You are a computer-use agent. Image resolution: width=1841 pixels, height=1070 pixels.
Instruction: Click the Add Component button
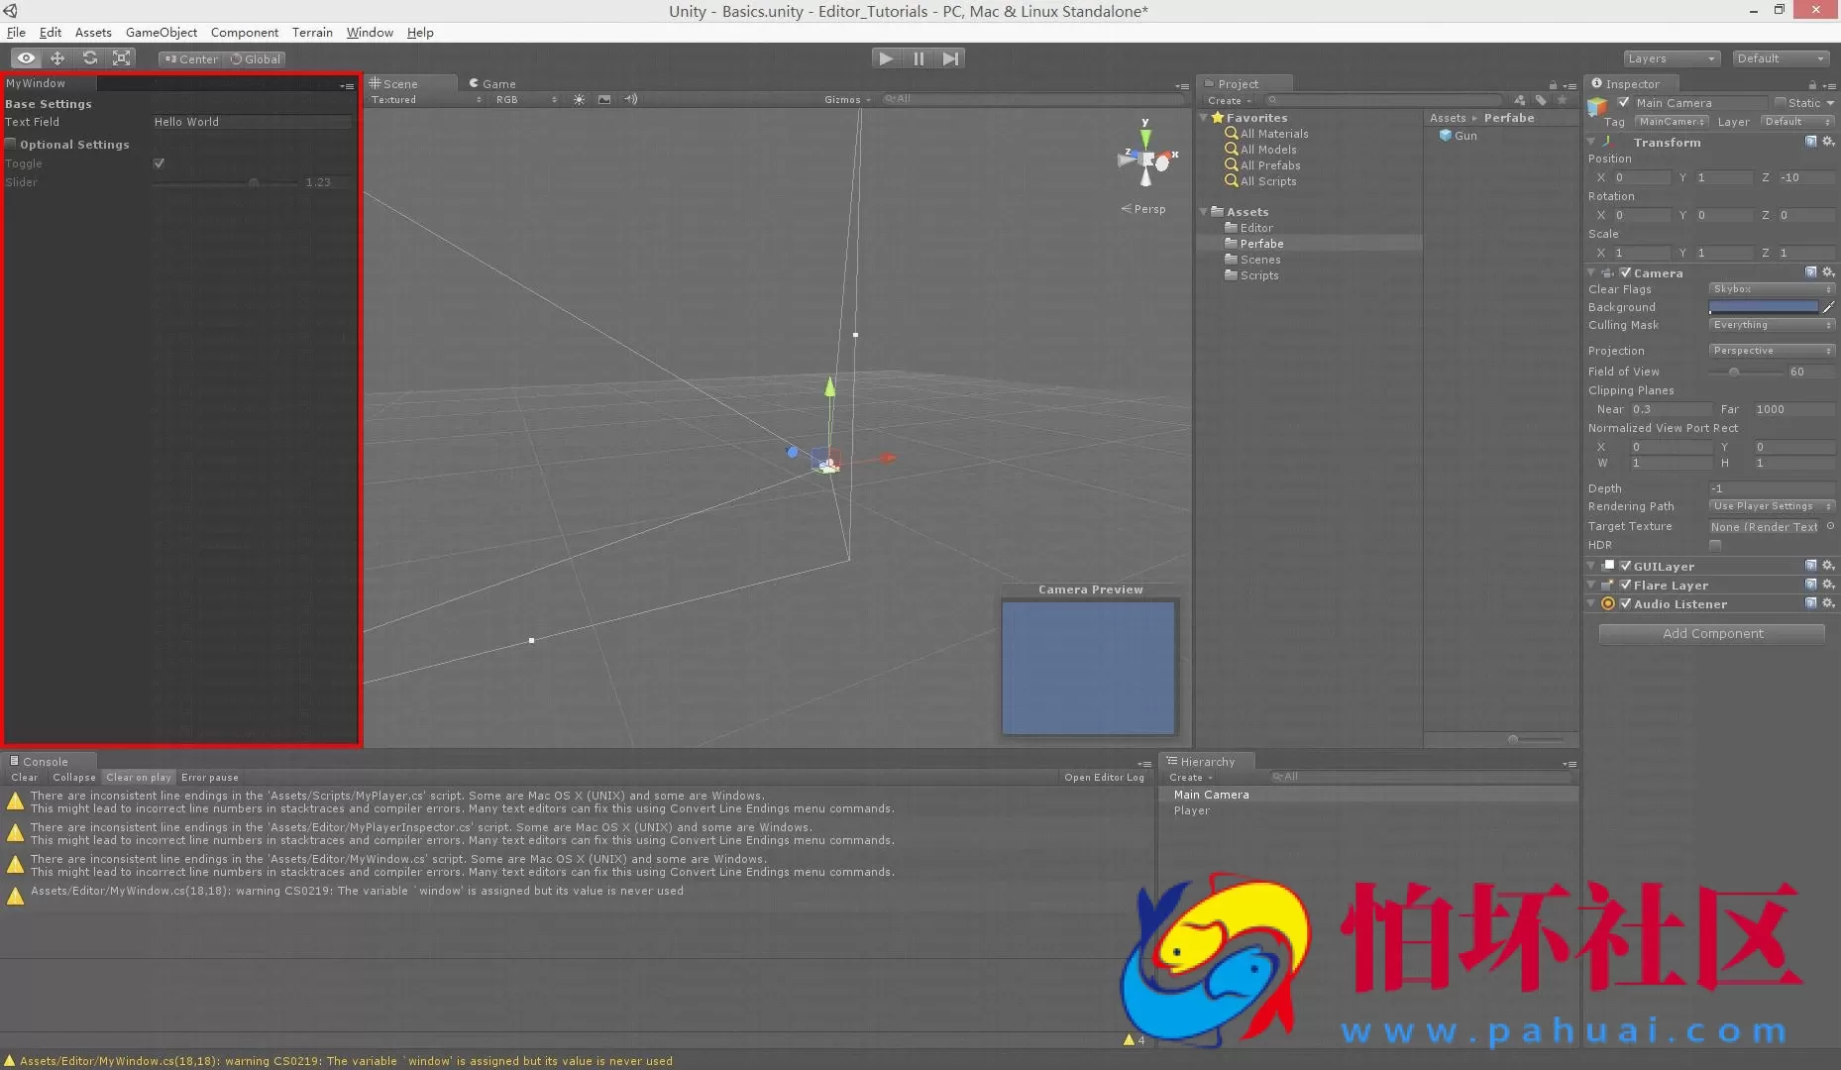click(x=1710, y=633)
